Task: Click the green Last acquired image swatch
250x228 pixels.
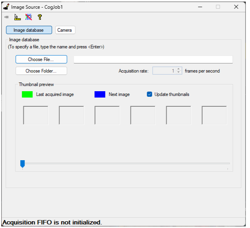Action: click(x=27, y=94)
